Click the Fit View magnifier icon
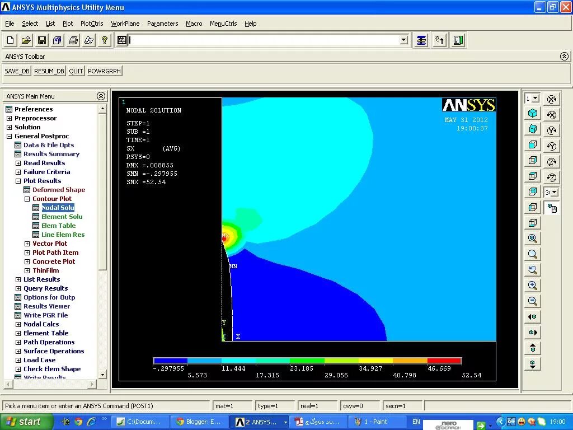 pos(533,239)
